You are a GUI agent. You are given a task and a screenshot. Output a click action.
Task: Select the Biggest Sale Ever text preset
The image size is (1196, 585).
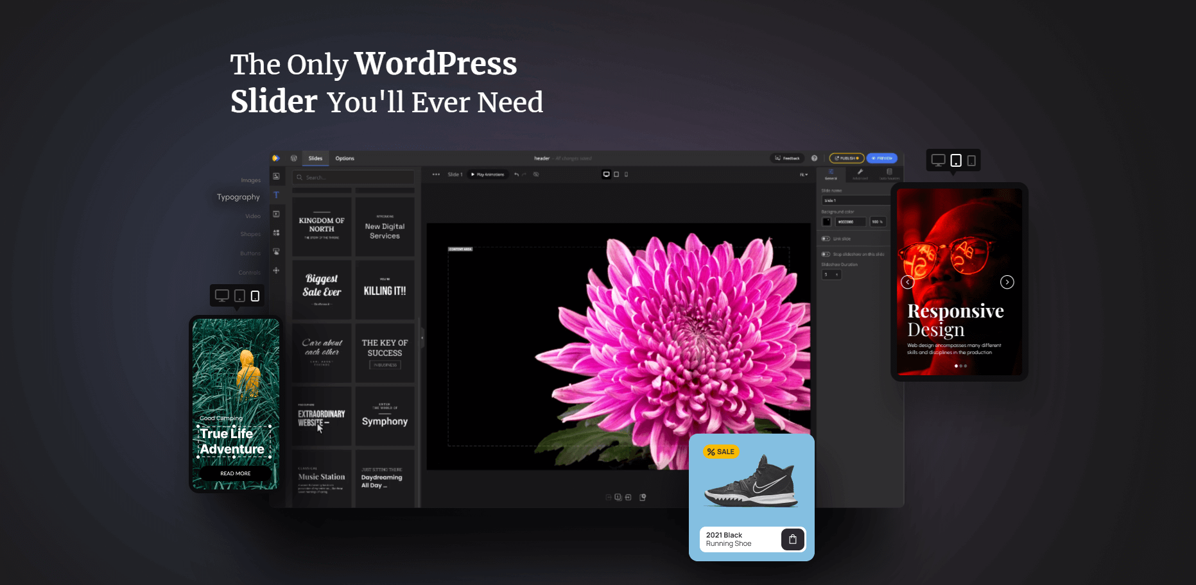click(x=322, y=290)
